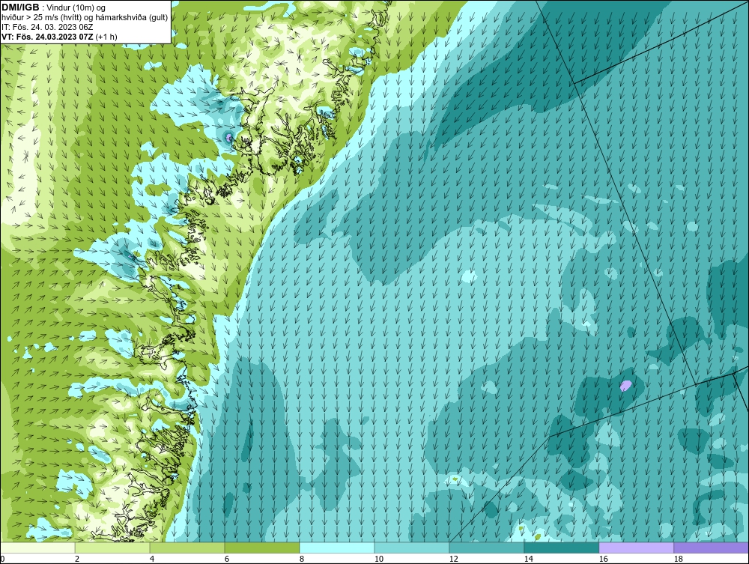Click the 10–12 m/s legend color swatch

tap(412, 548)
